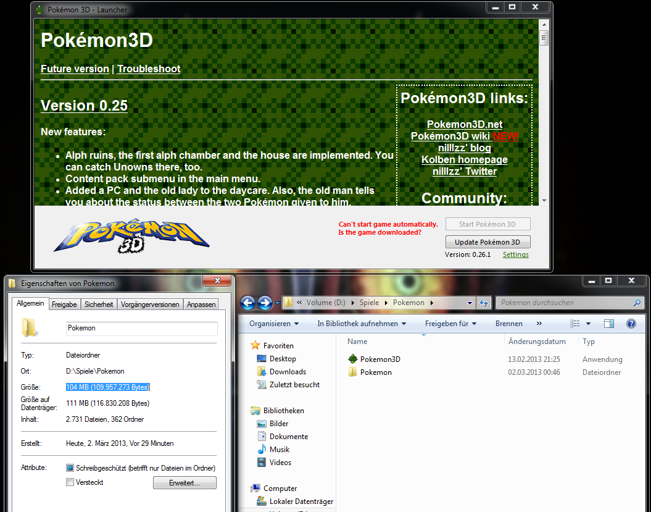Click the folder icon at address bar start
This screenshot has width=651, height=512.
pyautogui.click(x=289, y=303)
